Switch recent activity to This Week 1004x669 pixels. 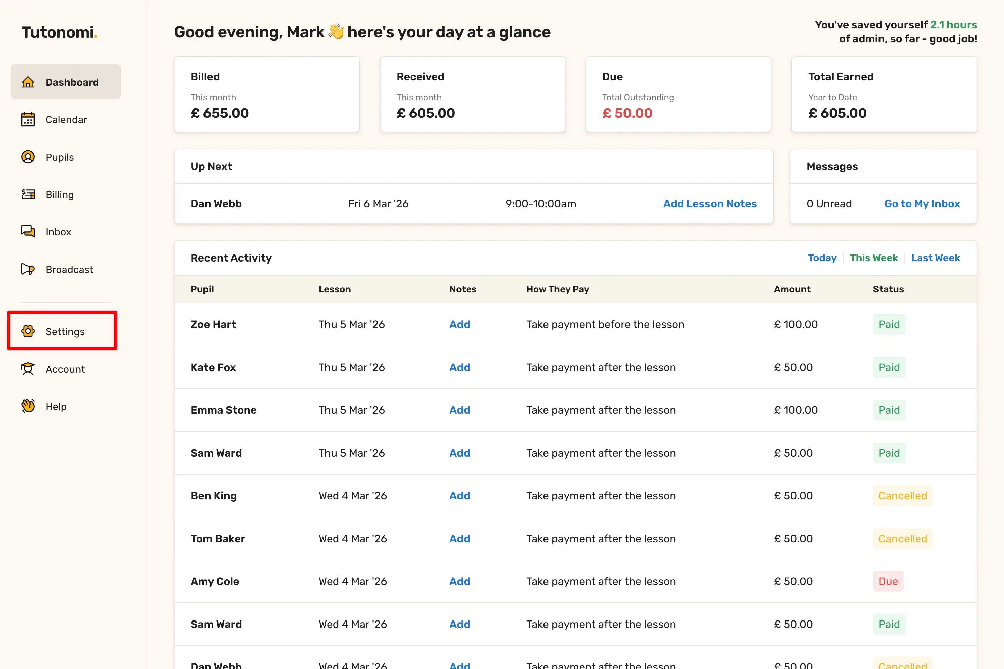point(873,258)
